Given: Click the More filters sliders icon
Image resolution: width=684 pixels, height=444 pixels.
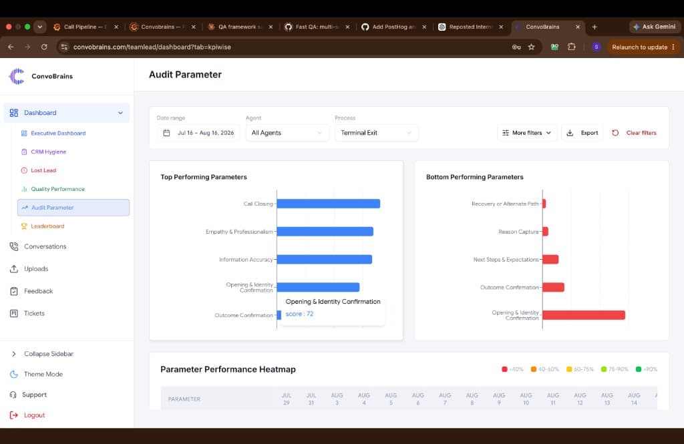Looking at the screenshot, I should pos(506,133).
